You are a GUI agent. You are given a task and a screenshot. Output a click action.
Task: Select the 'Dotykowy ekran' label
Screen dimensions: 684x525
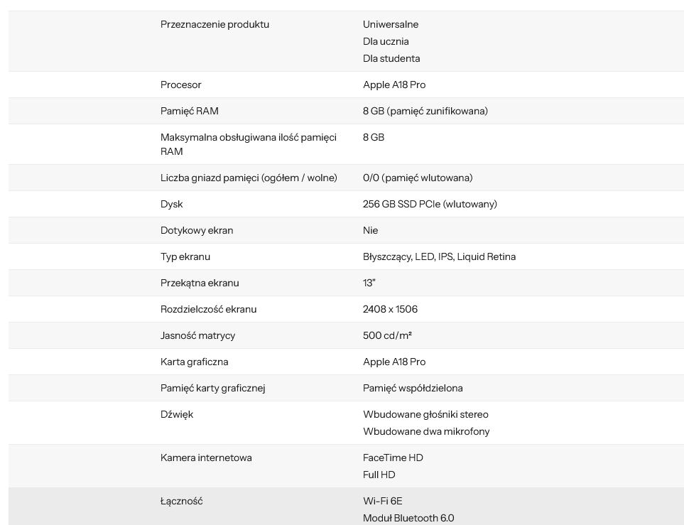click(x=197, y=230)
